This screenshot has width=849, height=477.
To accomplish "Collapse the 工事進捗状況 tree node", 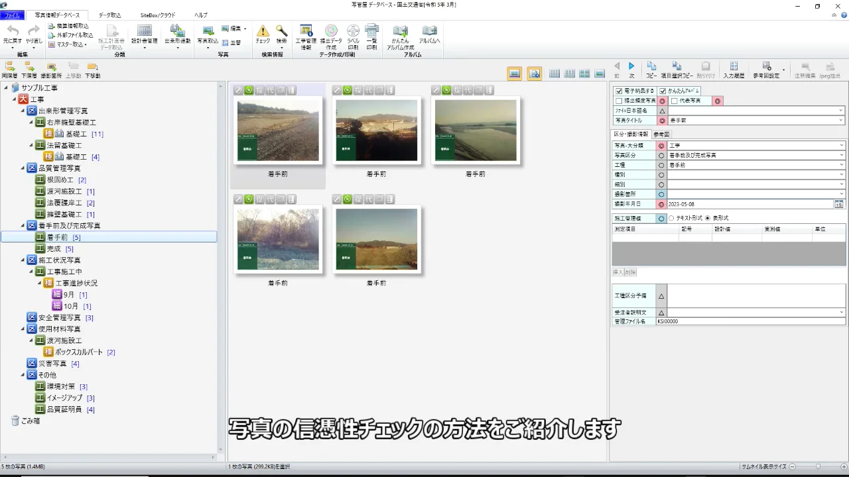I will pyautogui.click(x=39, y=283).
